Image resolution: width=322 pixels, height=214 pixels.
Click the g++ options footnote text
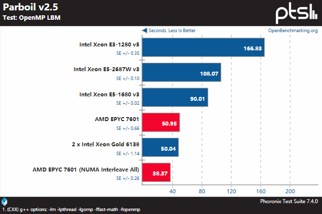(x=71, y=210)
